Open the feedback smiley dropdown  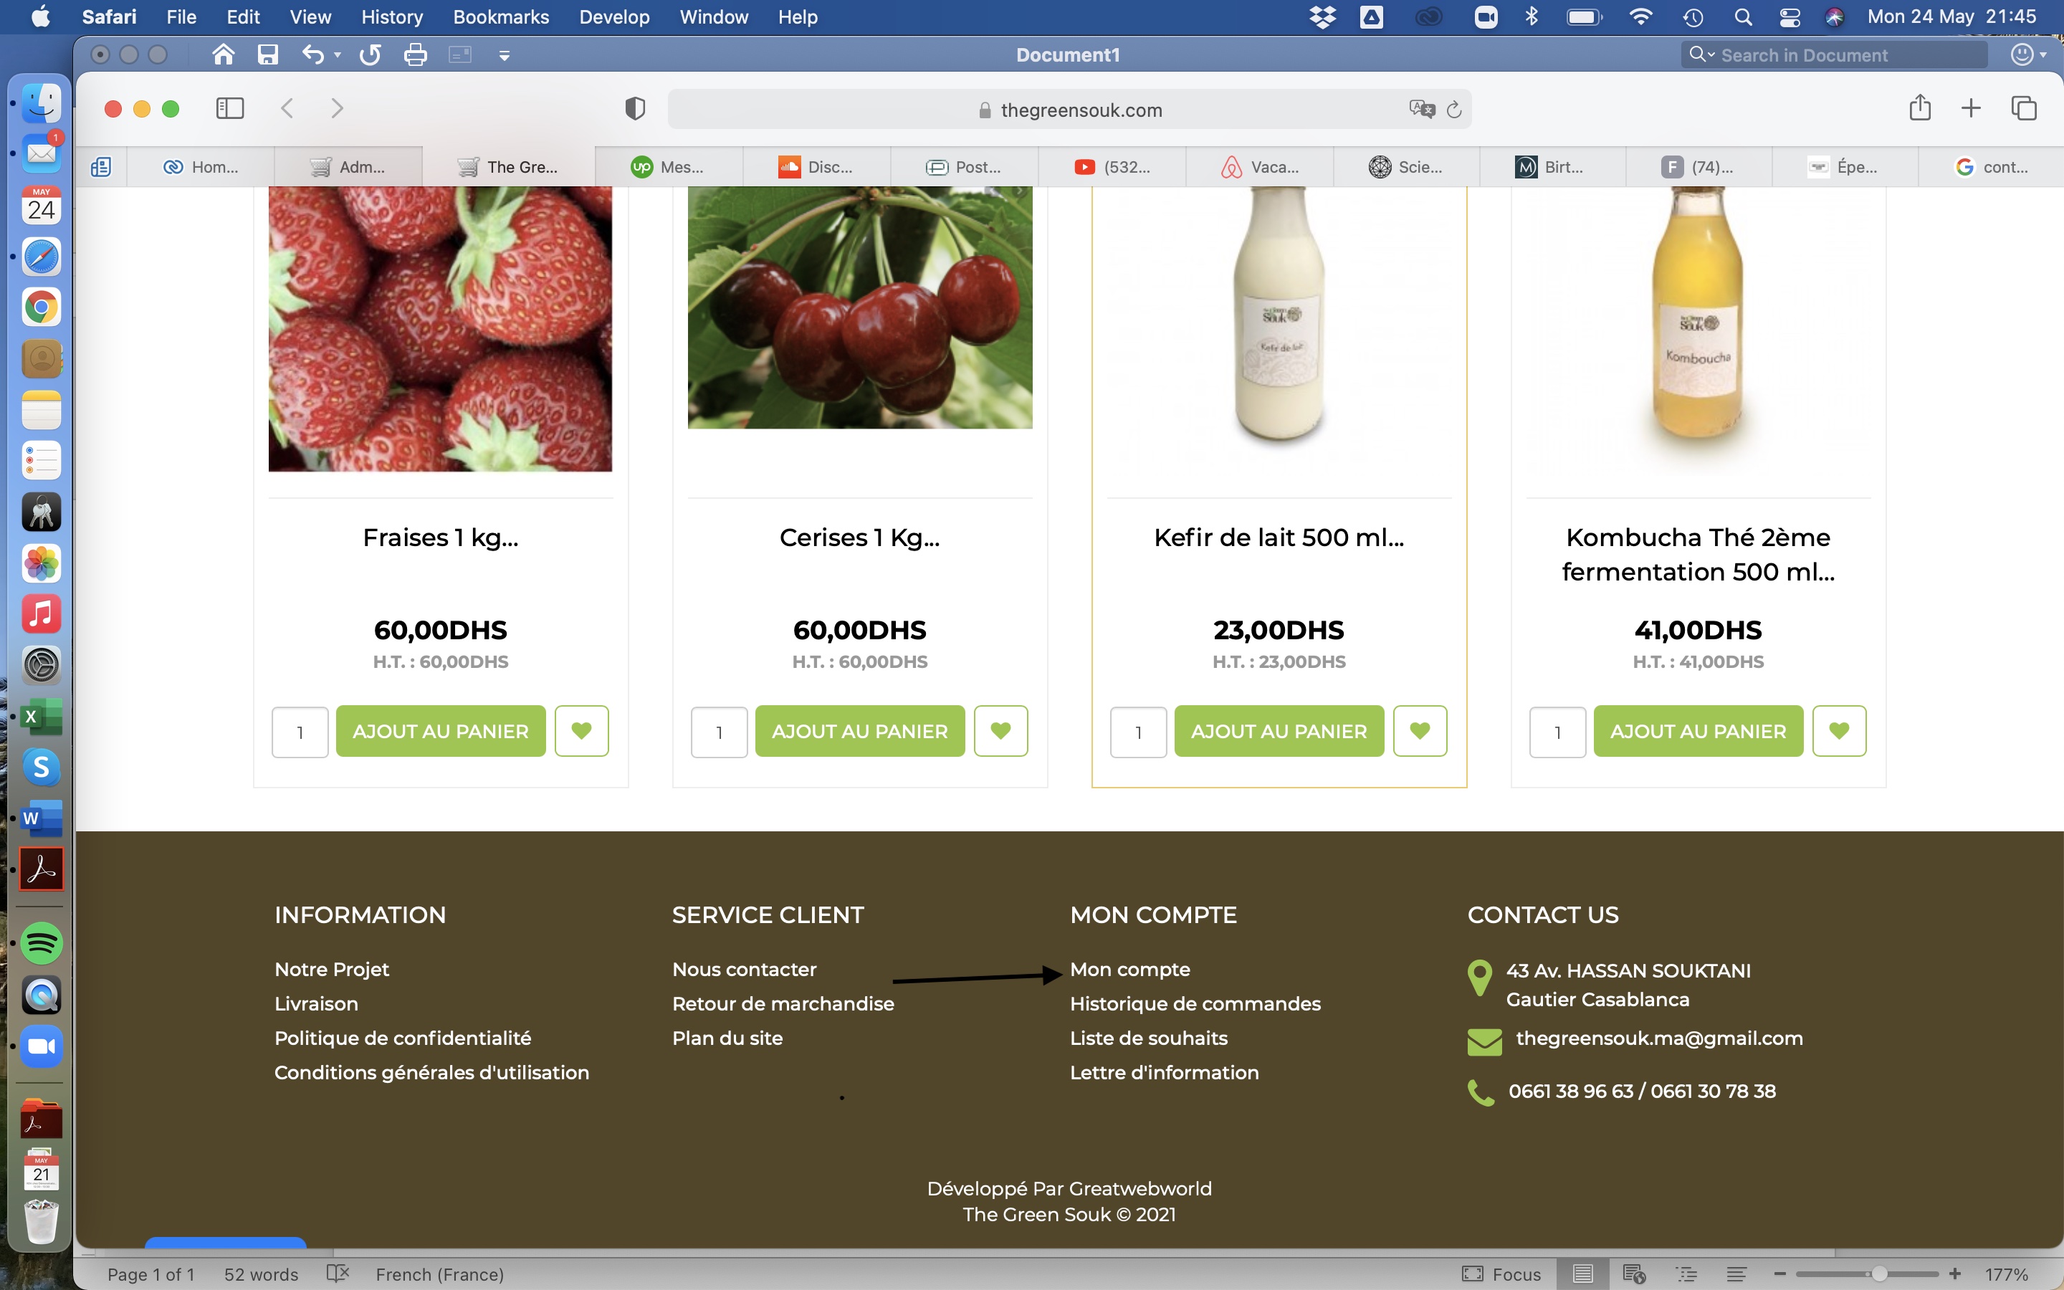click(2028, 55)
